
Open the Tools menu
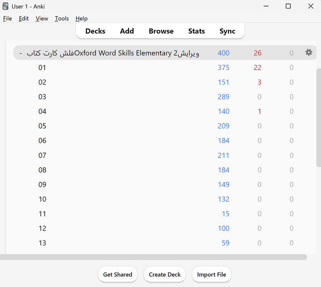62,18
